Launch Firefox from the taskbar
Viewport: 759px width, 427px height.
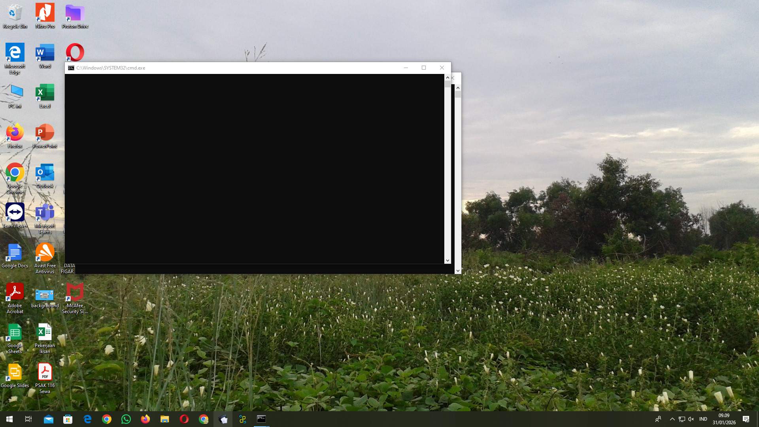(145, 419)
